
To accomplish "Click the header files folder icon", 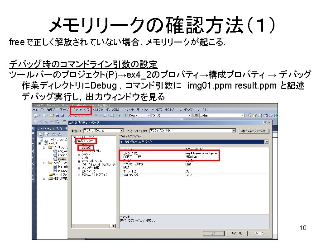I will pyautogui.click(x=50, y=163).
